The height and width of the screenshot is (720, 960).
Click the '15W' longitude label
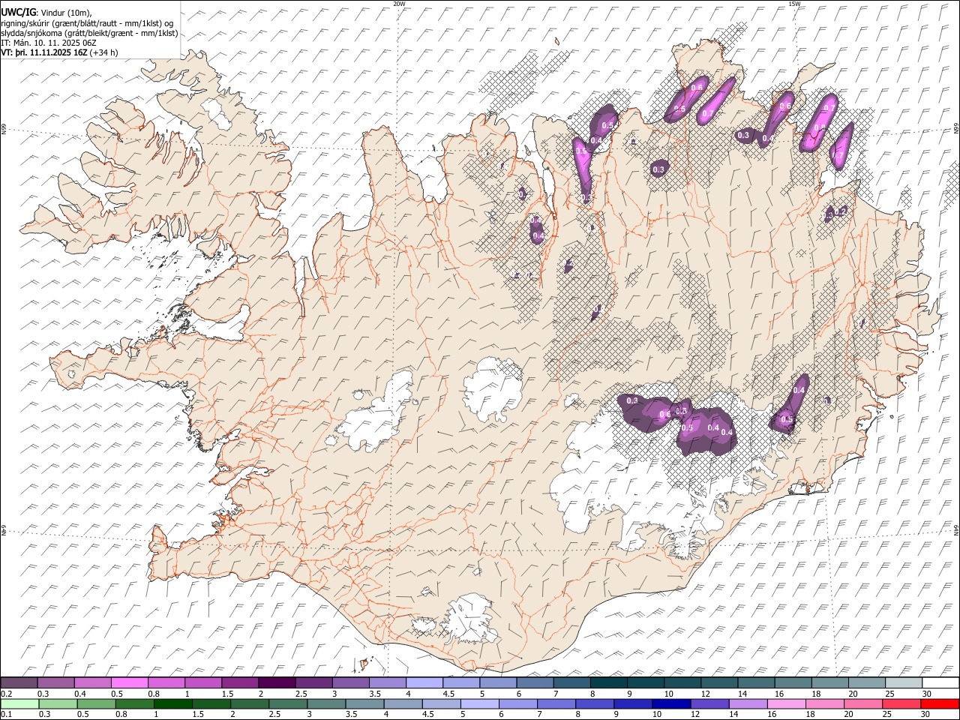point(793,4)
